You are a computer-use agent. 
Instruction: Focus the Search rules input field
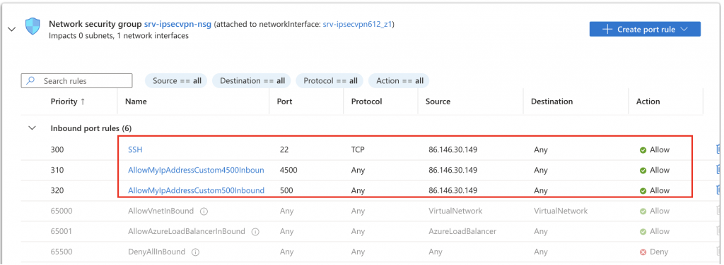click(76, 80)
